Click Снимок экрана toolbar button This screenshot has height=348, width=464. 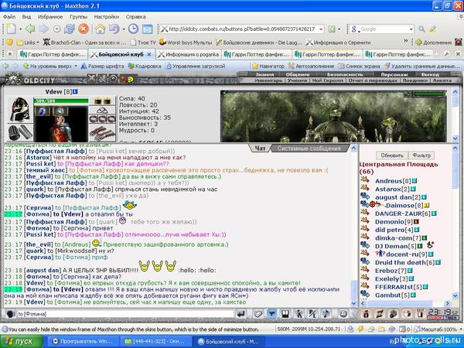click(360, 66)
